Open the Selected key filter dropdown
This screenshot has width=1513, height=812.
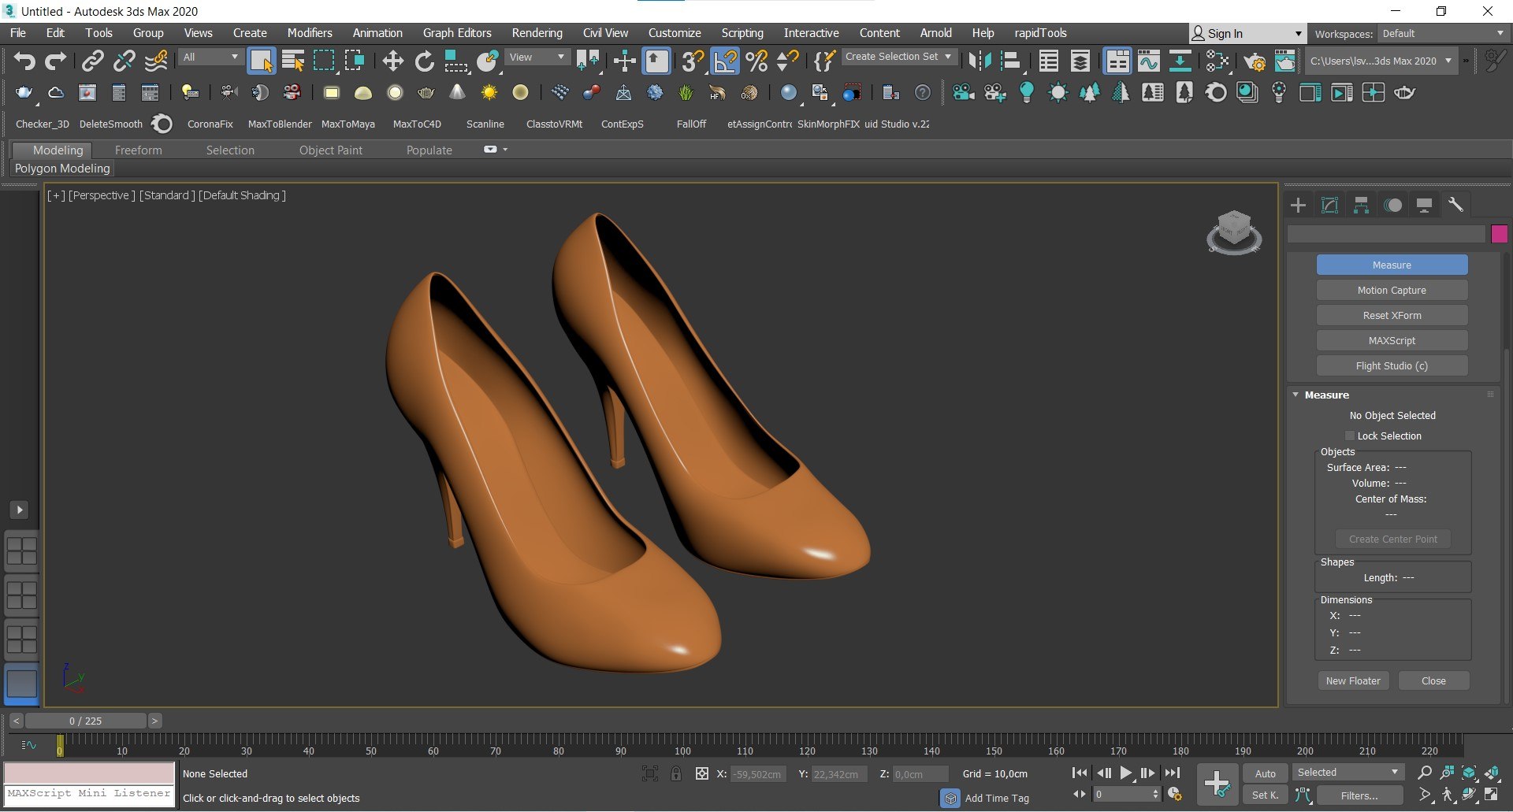pos(1348,773)
